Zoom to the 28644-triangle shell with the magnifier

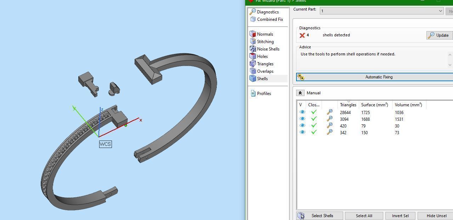pyautogui.click(x=329, y=112)
